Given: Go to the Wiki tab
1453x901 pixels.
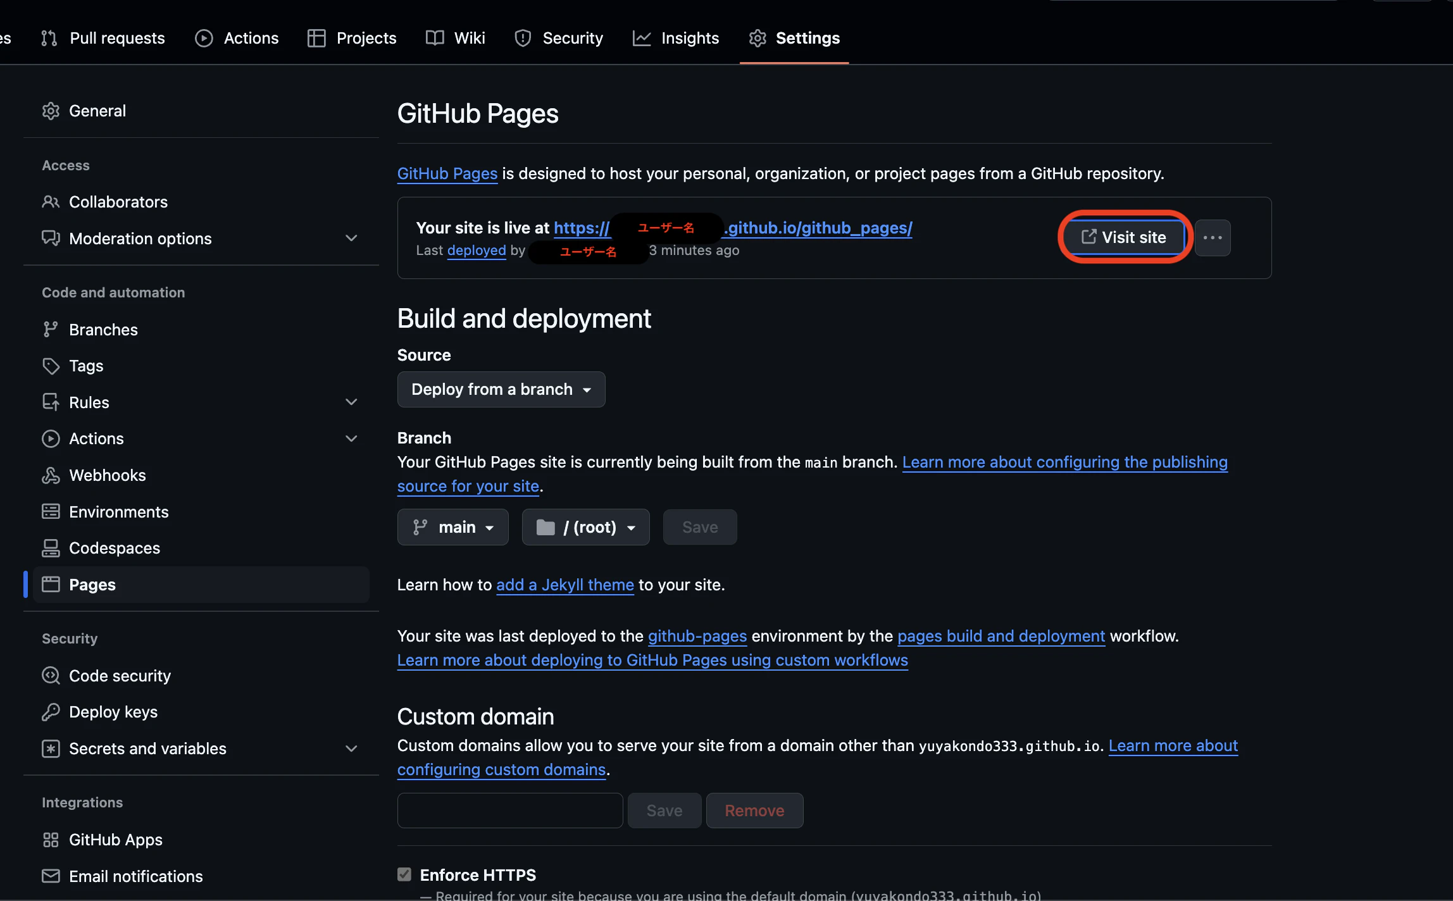Looking at the screenshot, I should [456, 38].
